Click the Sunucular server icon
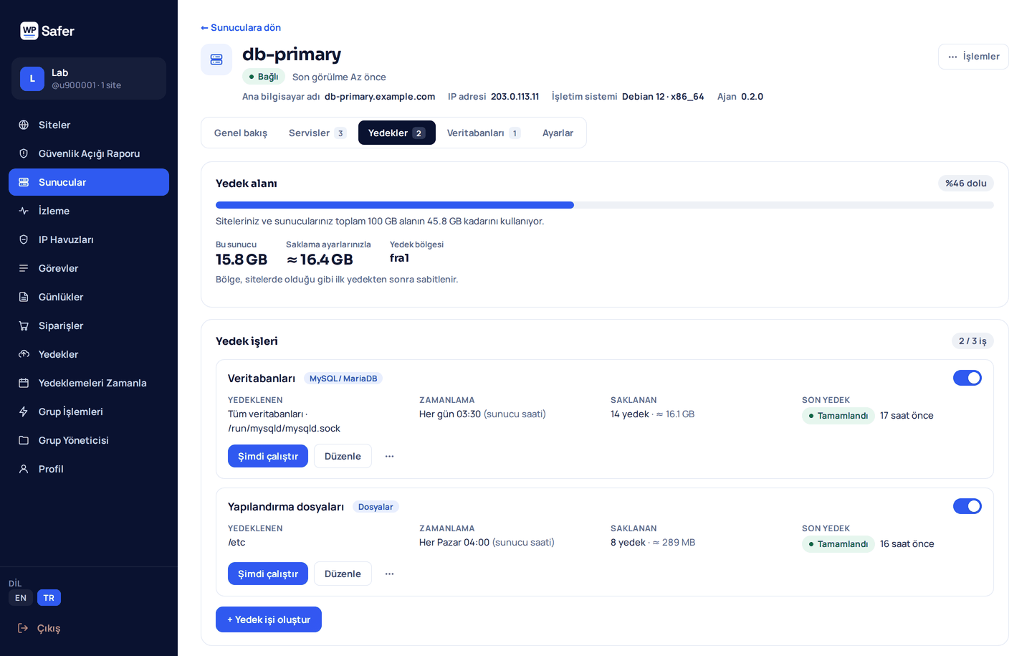The width and height of the screenshot is (1032, 656). (x=24, y=182)
